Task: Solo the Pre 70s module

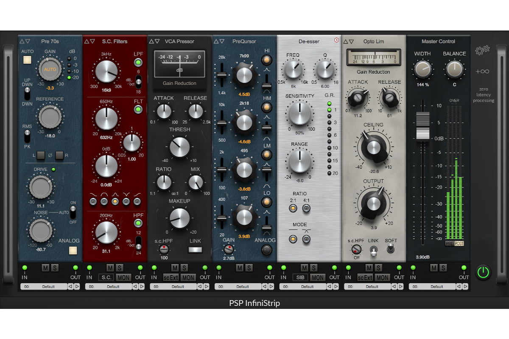Action: [55, 267]
